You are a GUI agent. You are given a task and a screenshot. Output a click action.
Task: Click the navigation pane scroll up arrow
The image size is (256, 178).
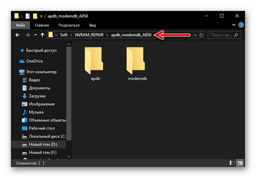[x=69, y=44]
